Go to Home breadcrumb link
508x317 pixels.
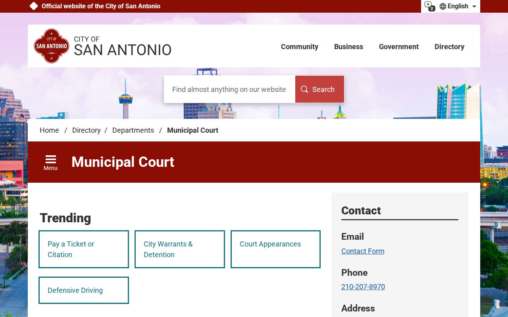pos(49,130)
